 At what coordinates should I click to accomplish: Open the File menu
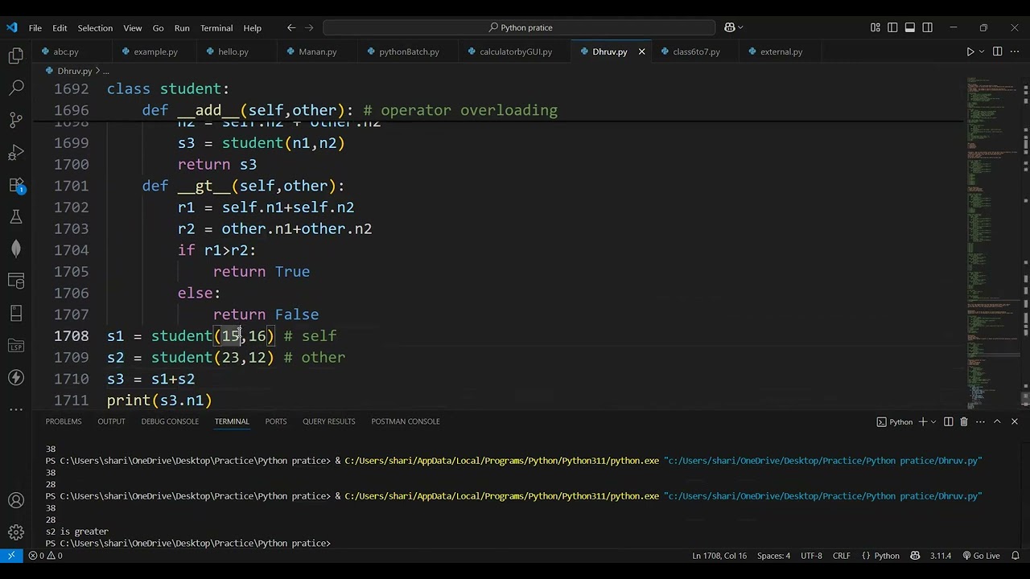[x=35, y=27]
